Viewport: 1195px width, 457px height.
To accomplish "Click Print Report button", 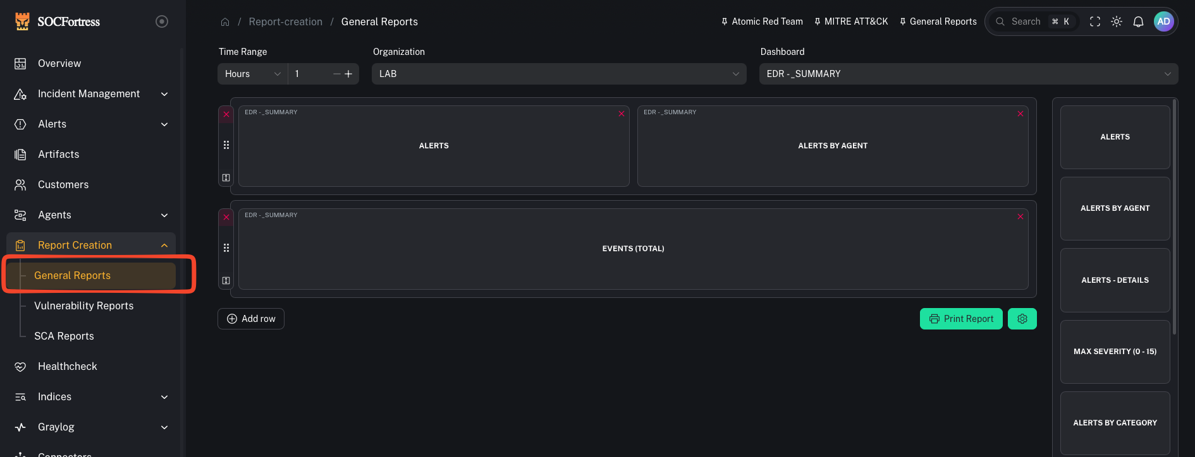I will 961,319.
